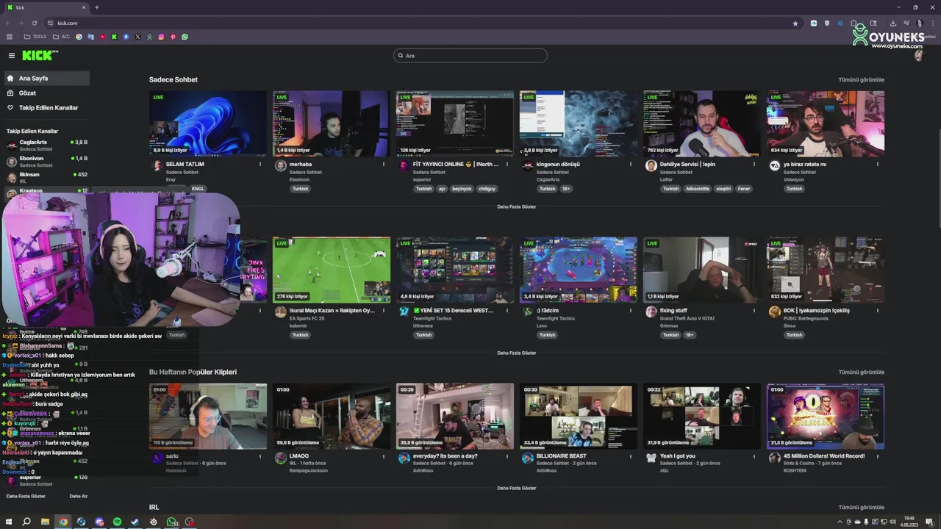The height and width of the screenshot is (529, 941).
Task: Show more under Popüler Klipleri section
Action: click(x=516, y=488)
